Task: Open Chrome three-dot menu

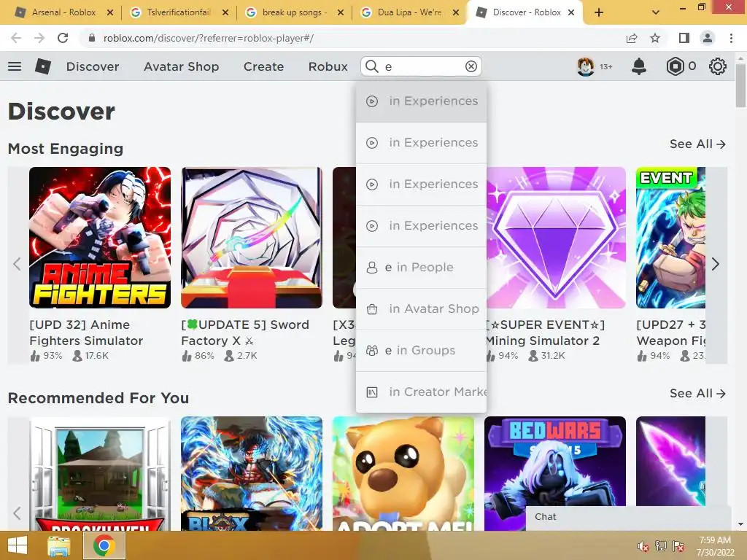Action: 731,38
